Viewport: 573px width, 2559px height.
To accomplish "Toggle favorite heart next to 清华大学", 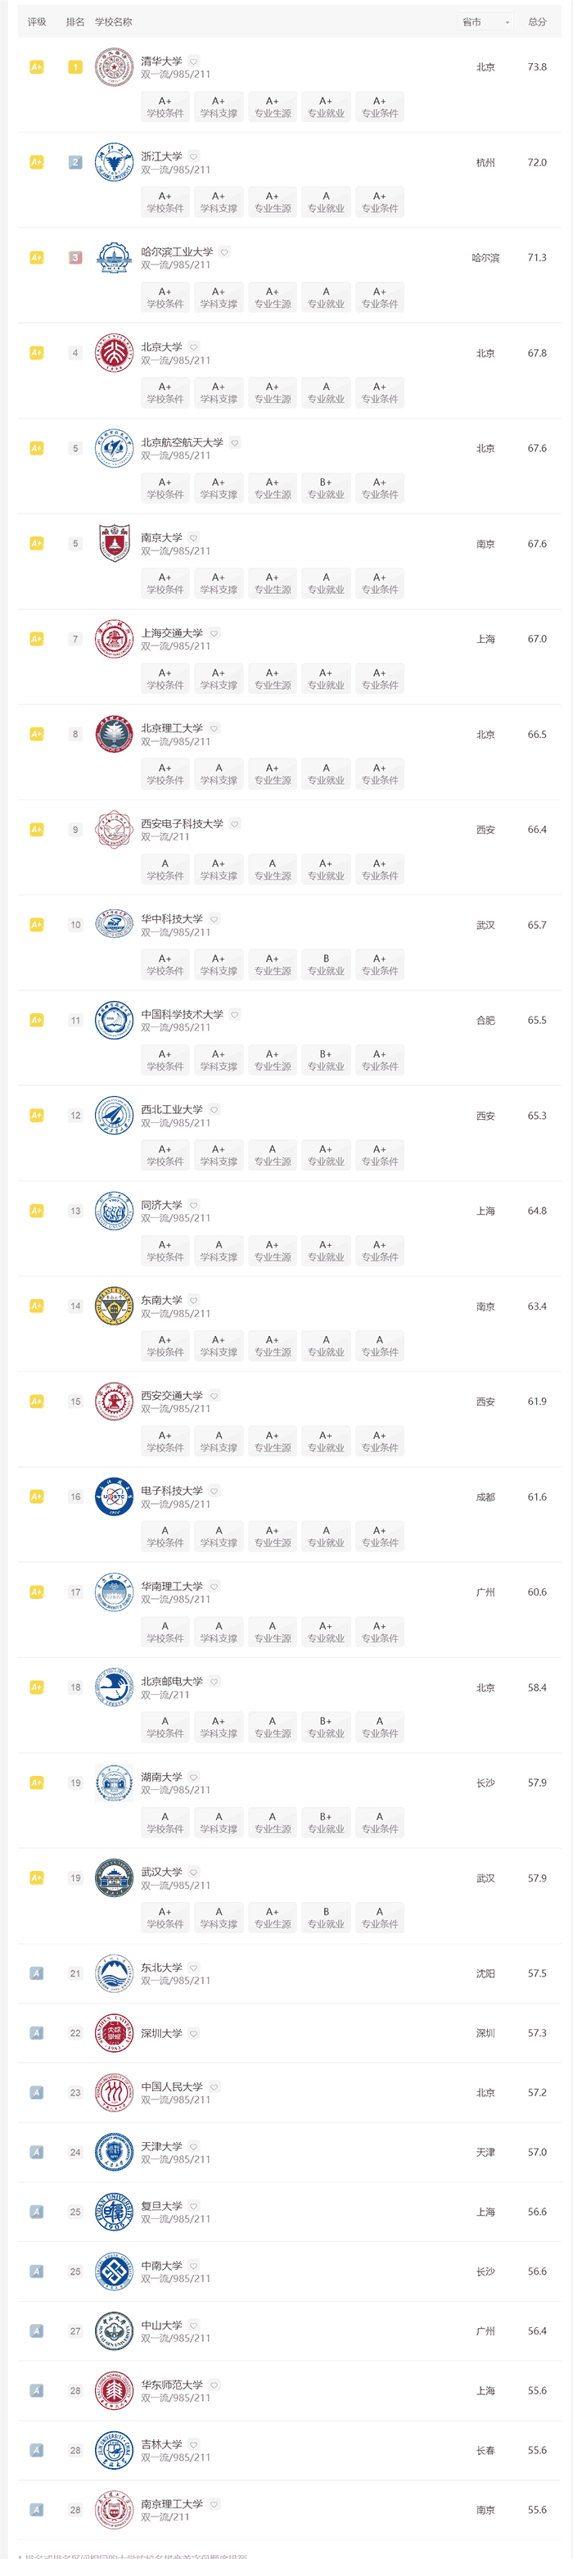I will tap(194, 61).
